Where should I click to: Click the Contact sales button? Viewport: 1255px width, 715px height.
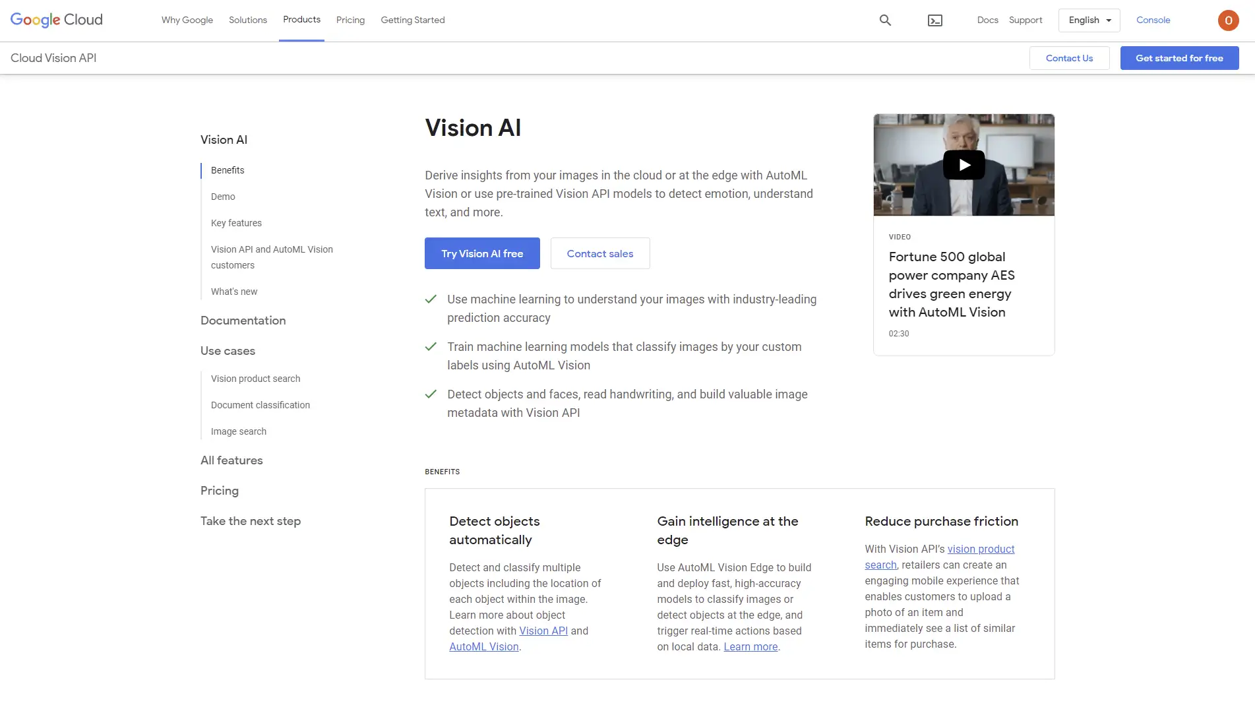click(x=600, y=253)
